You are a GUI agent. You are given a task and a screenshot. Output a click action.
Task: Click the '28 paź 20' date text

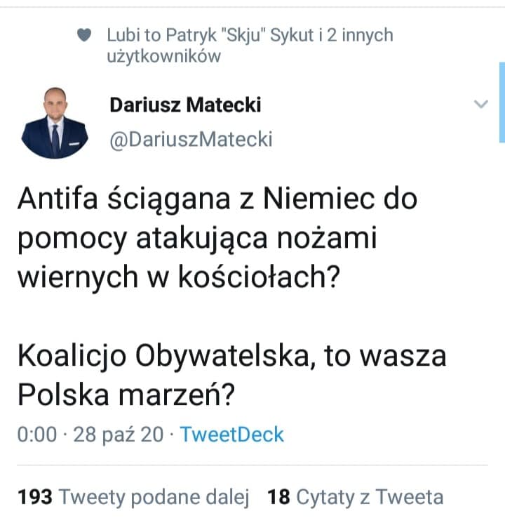click(119, 435)
